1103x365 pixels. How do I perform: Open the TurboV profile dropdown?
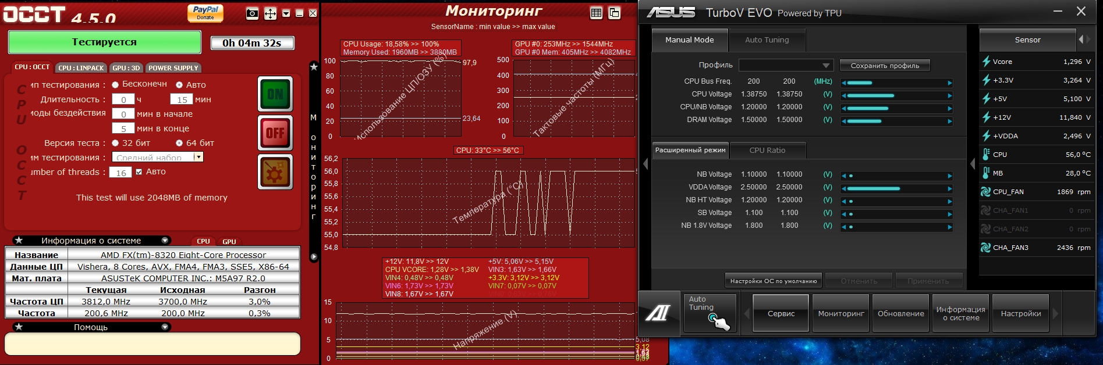coord(786,65)
